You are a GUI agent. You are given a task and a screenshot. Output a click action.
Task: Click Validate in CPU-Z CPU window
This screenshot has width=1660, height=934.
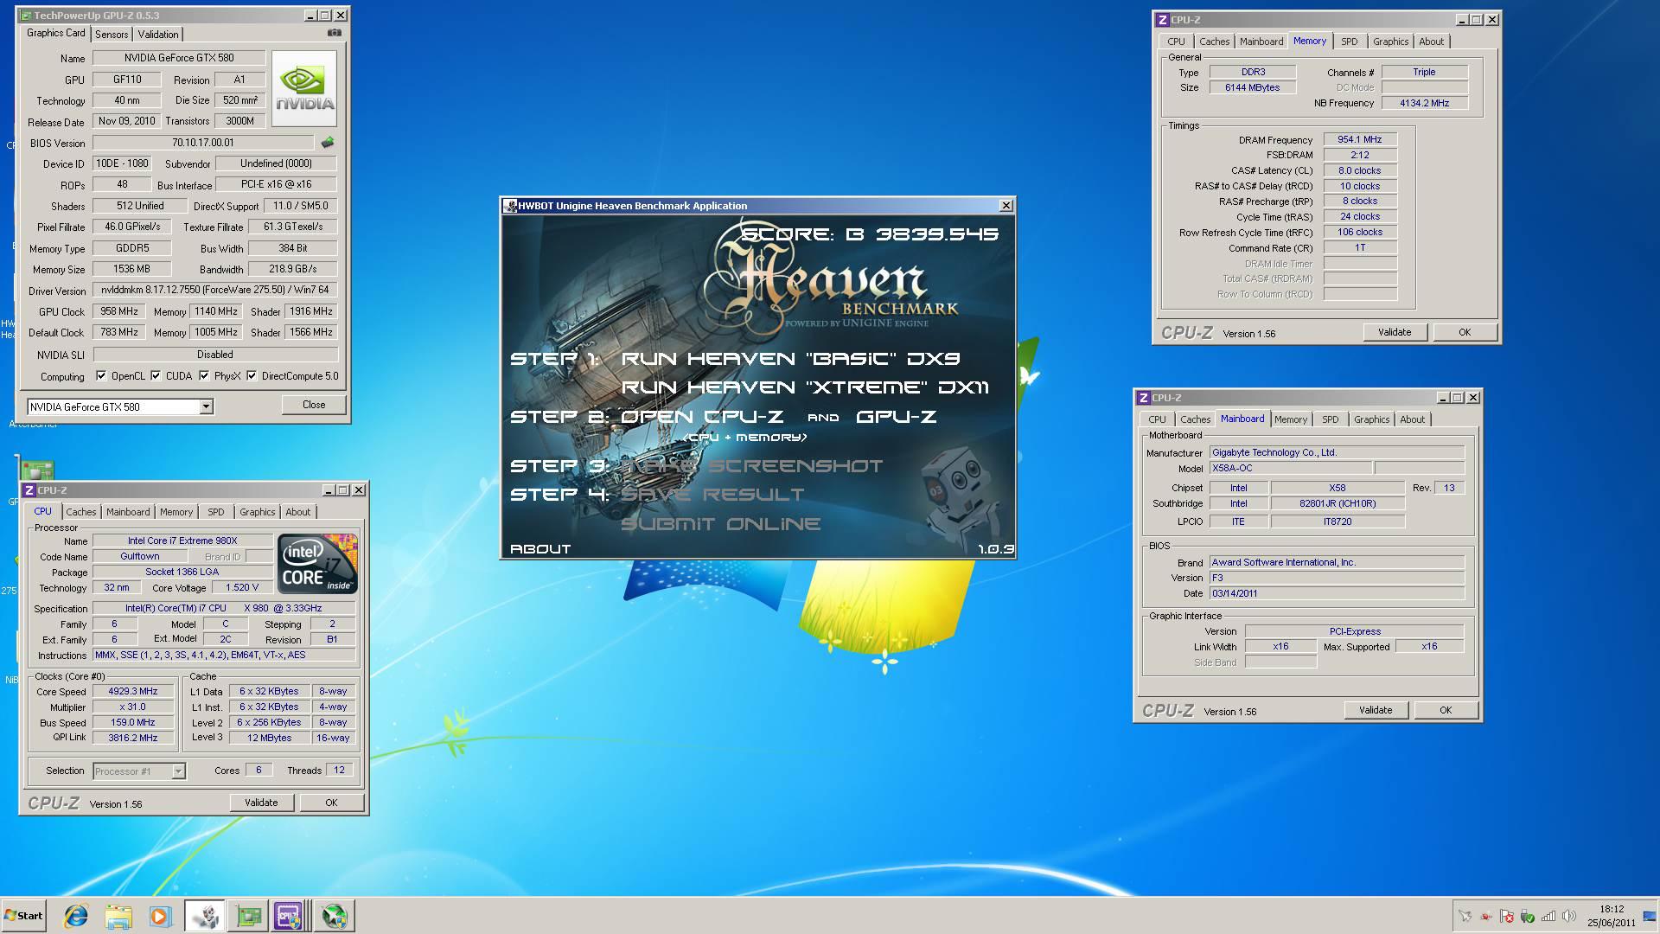point(261,803)
